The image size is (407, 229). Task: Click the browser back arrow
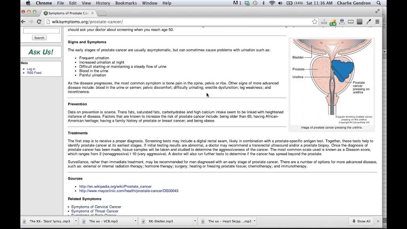pyautogui.click(x=23, y=22)
